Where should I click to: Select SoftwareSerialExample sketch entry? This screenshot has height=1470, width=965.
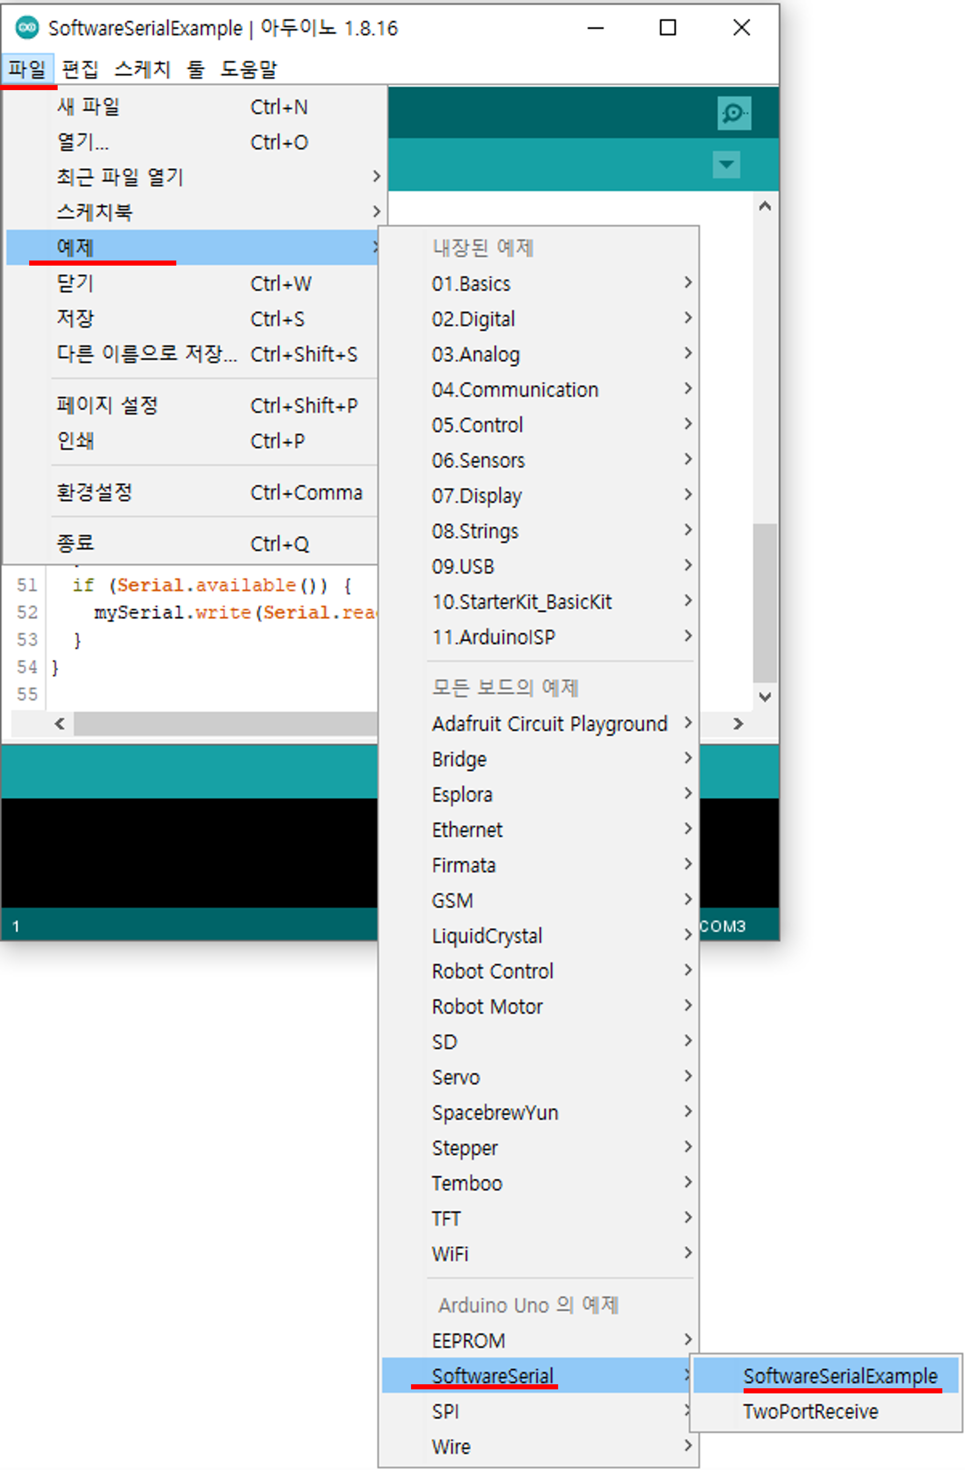[x=840, y=1376]
